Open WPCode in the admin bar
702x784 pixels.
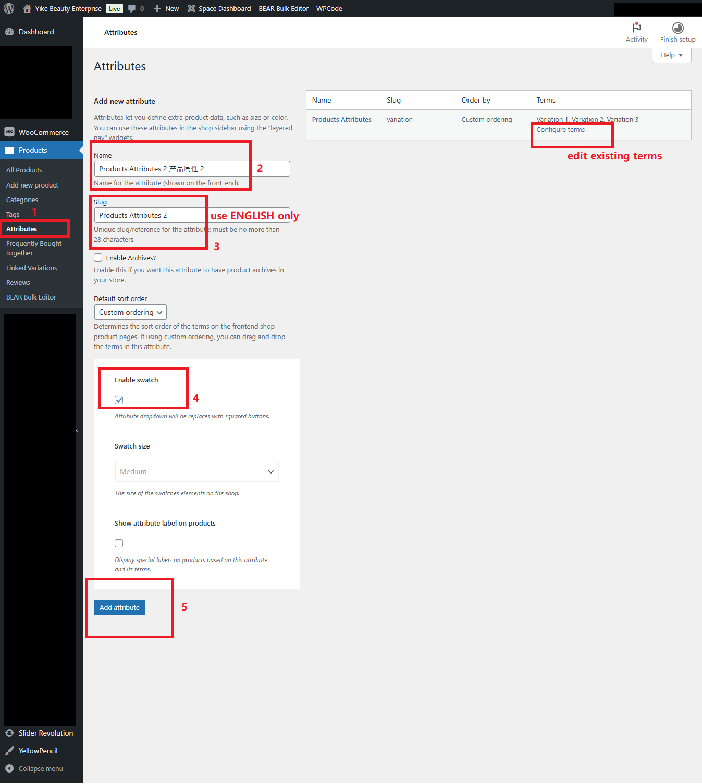(x=329, y=8)
